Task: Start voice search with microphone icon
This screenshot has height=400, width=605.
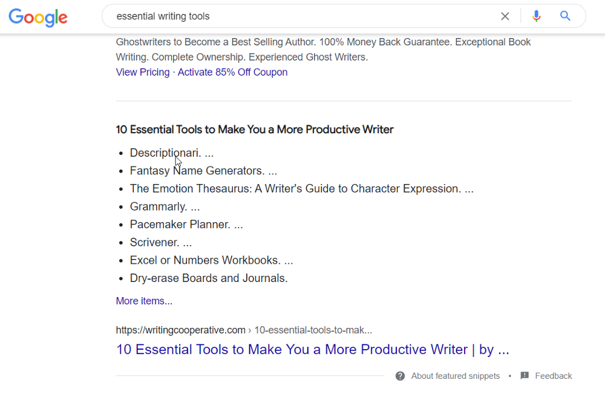Action: pyautogui.click(x=536, y=16)
